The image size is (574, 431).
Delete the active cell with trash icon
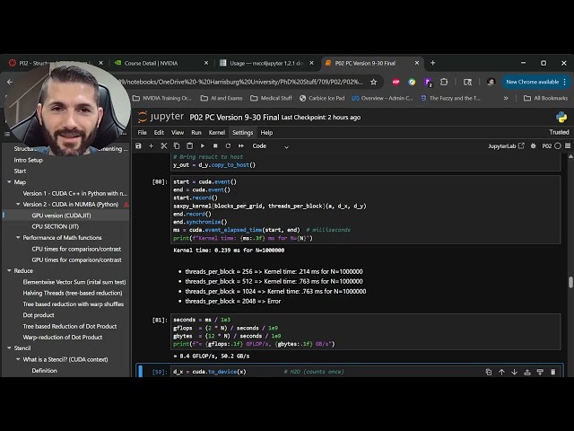coord(552,372)
